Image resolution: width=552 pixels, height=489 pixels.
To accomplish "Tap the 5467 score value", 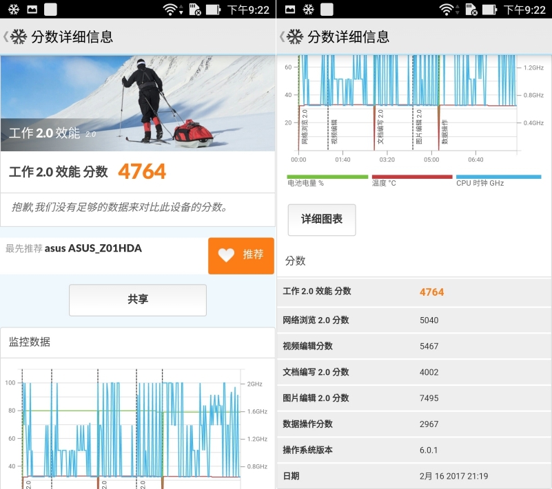I will click(x=429, y=347).
